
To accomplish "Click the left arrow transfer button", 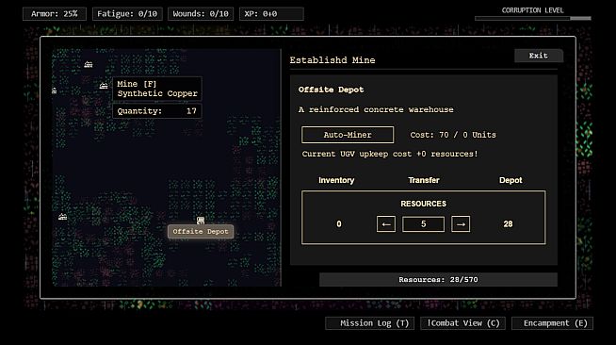I will [x=386, y=224].
